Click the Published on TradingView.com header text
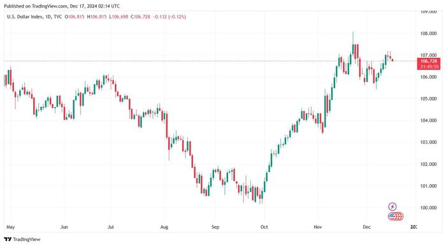 point(62,6)
